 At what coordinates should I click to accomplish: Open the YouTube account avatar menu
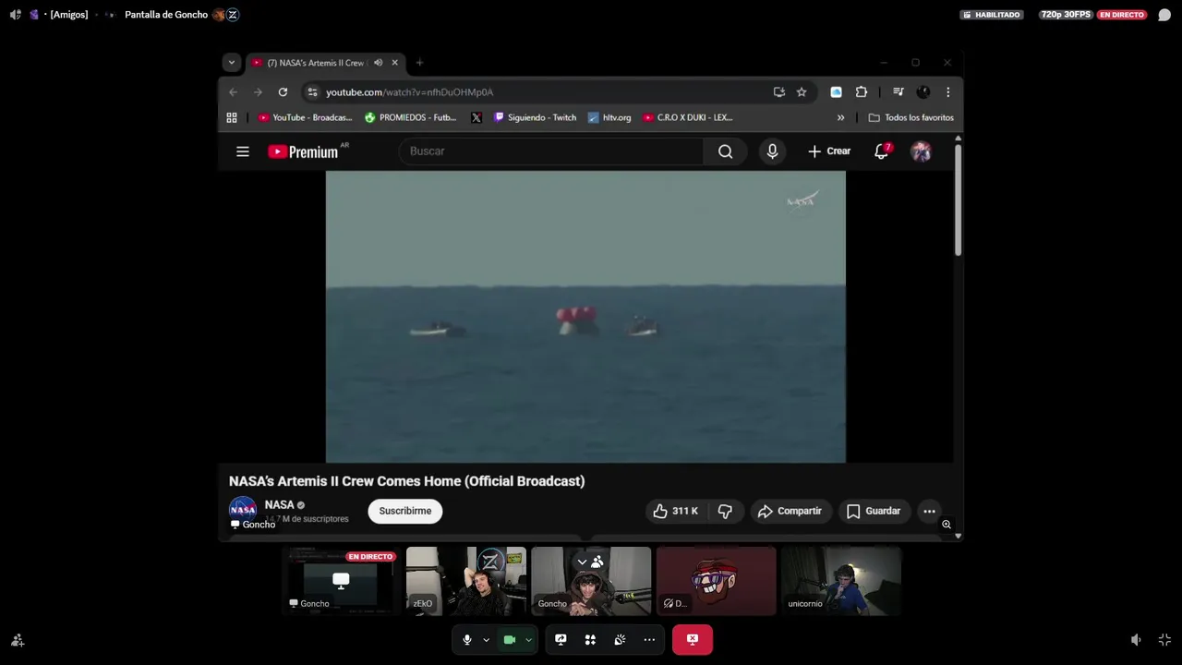921,151
